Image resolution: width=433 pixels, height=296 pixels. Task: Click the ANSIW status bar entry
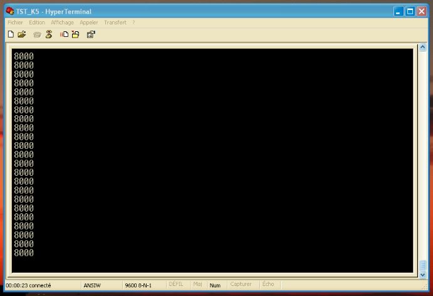[92, 285]
